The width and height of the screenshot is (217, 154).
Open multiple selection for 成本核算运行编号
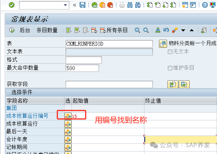[x=68, y=116]
